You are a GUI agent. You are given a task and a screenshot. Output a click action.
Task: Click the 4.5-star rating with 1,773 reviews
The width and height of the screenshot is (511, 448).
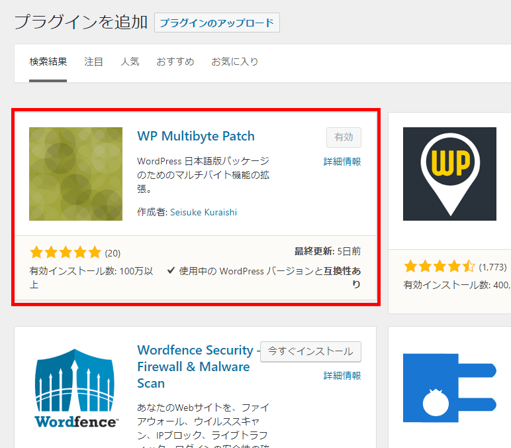440,267
